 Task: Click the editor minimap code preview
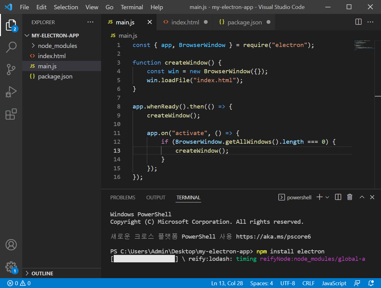[364, 45]
